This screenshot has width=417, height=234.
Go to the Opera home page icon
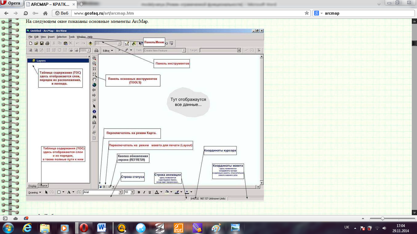45,13
